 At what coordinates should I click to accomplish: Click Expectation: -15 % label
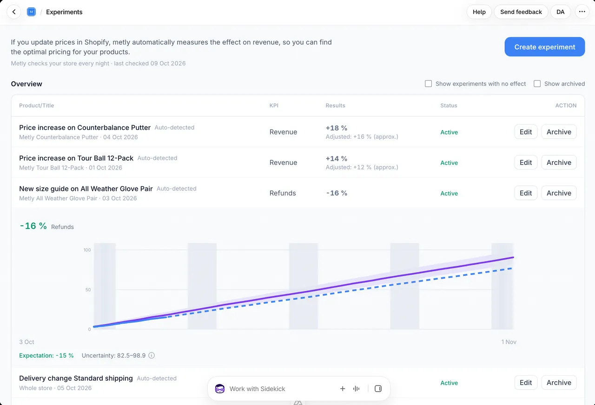point(46,355)
